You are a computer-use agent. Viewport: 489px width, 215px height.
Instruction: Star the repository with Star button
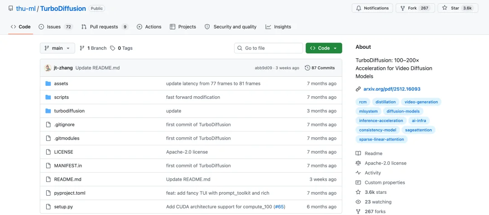click(458, 8)
